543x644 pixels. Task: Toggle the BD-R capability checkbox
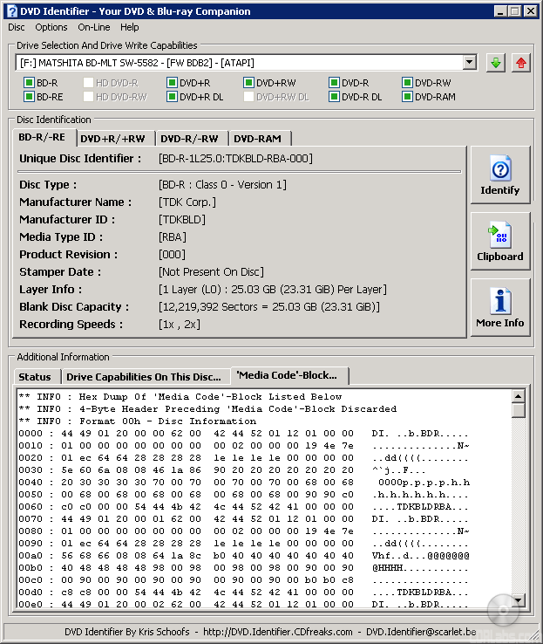point(29,83)
